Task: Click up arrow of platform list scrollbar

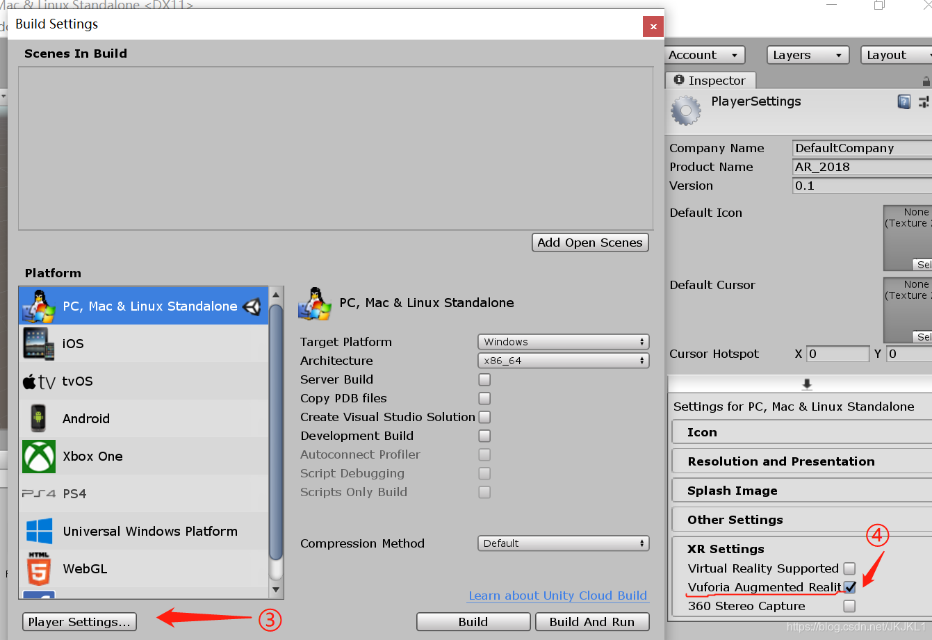Action: (276, 294)
